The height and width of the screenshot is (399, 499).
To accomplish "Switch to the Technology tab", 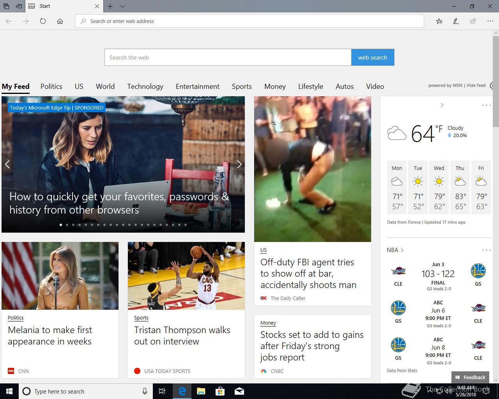I will [145, 87].
